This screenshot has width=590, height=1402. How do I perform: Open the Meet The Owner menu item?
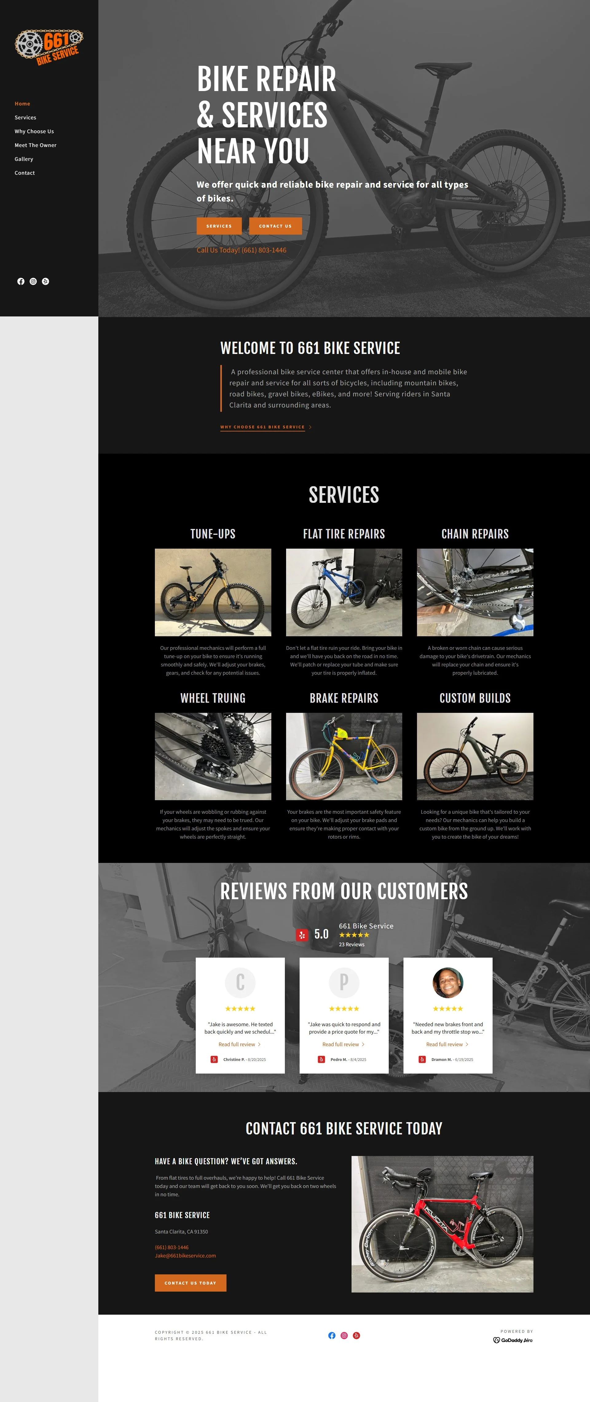[x=35, y=145]
